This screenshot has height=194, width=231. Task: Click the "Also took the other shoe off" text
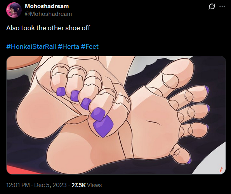point(48,28)
